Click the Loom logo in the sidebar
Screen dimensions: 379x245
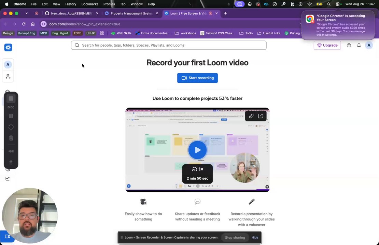(x=8, y=47)
